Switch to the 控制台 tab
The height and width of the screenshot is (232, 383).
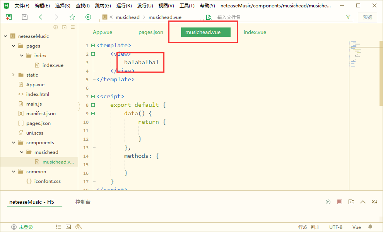83,202
